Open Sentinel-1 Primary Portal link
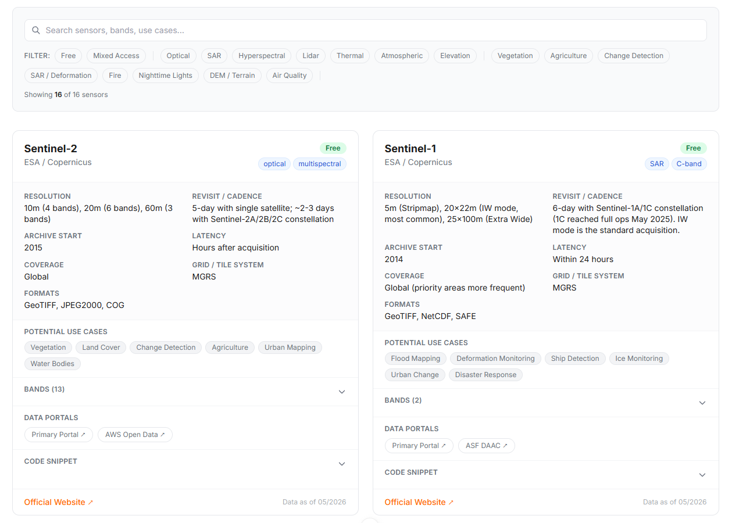This screenshot has width=732, height=523. [419, 446]
